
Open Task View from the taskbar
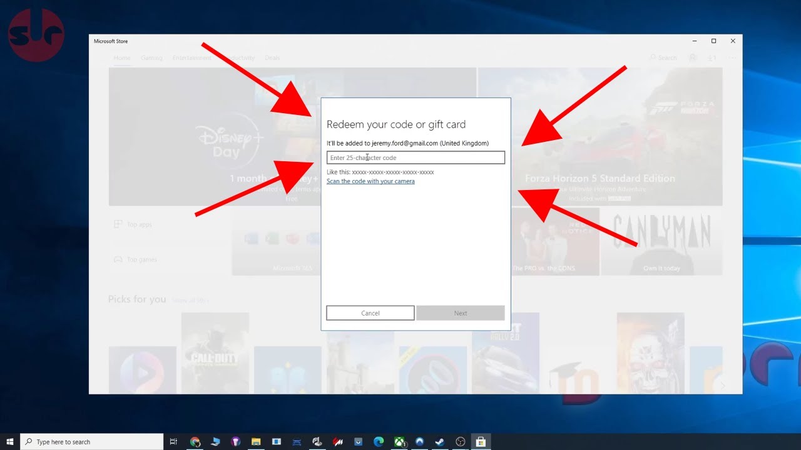(174, 442)
